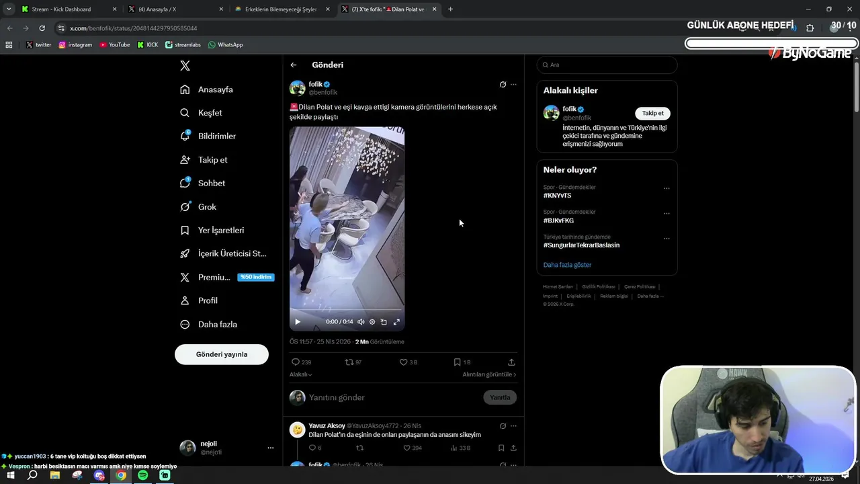The height and width of the screenshot is (484, 860).
Task: Play the video in the post
Action: pyautogui.click(x=298, y=322)
